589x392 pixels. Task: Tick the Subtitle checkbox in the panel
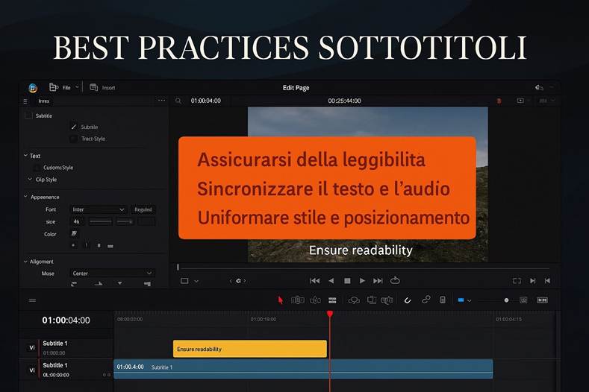[28, 116]
